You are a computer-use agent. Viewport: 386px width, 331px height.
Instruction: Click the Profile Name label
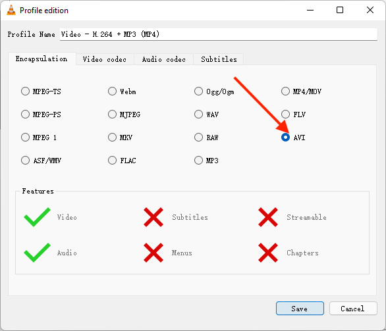coord(31,34)
